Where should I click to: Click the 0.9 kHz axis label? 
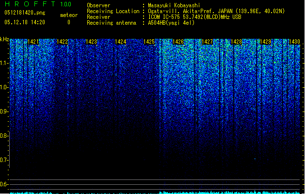(x=4, y=112)
